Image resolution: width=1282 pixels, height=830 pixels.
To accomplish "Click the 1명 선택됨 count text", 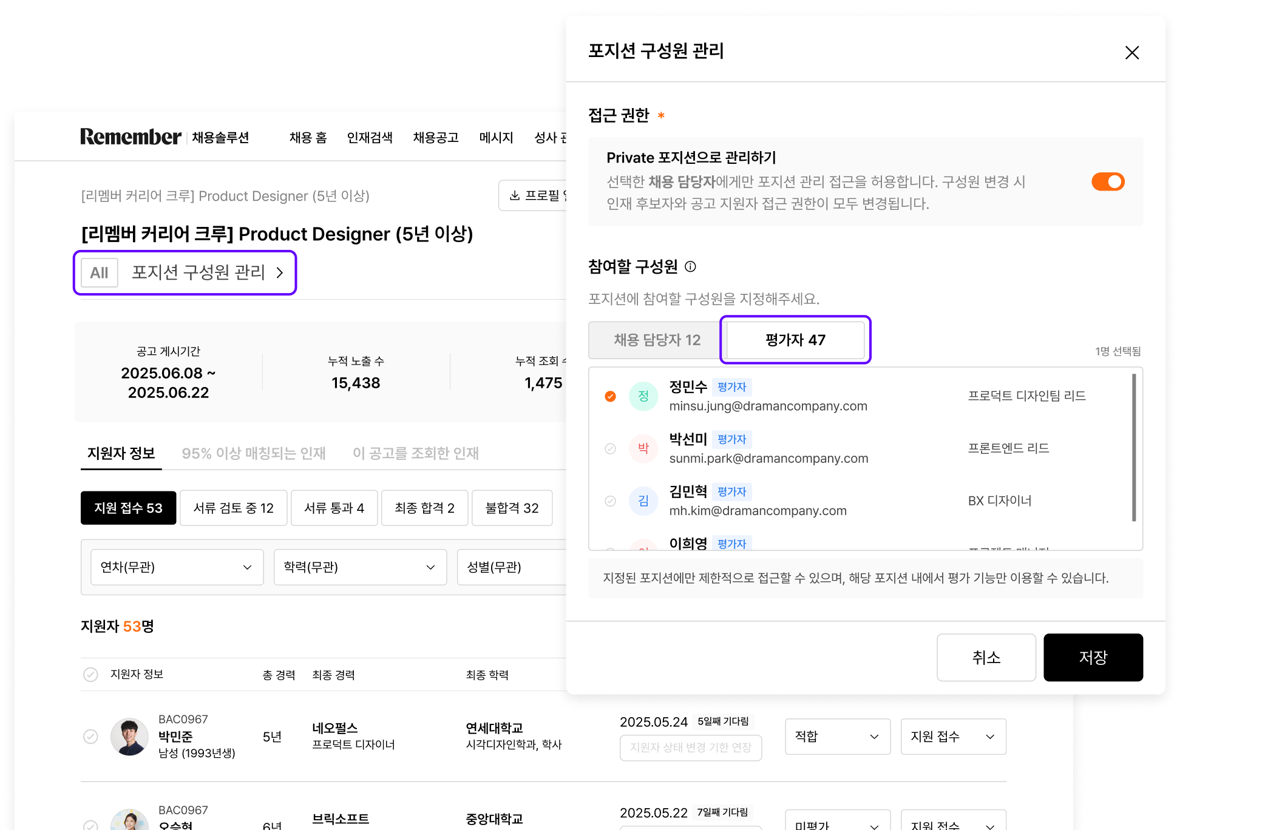I will (x=1118, y=351).
